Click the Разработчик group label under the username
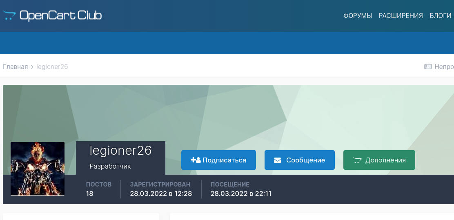Viewport: 454px width, 220px height. (110, 167)
